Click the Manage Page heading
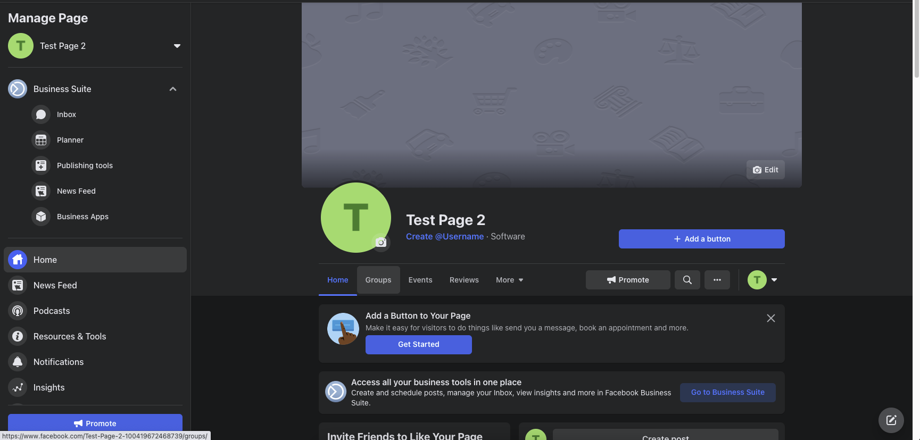Screen dimensions: 920x440 coord(48,18)
